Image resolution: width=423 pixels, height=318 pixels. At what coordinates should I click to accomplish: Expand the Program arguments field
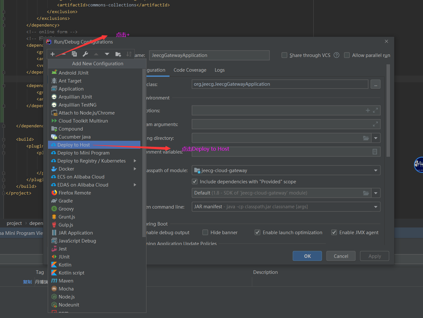(375, 124)
